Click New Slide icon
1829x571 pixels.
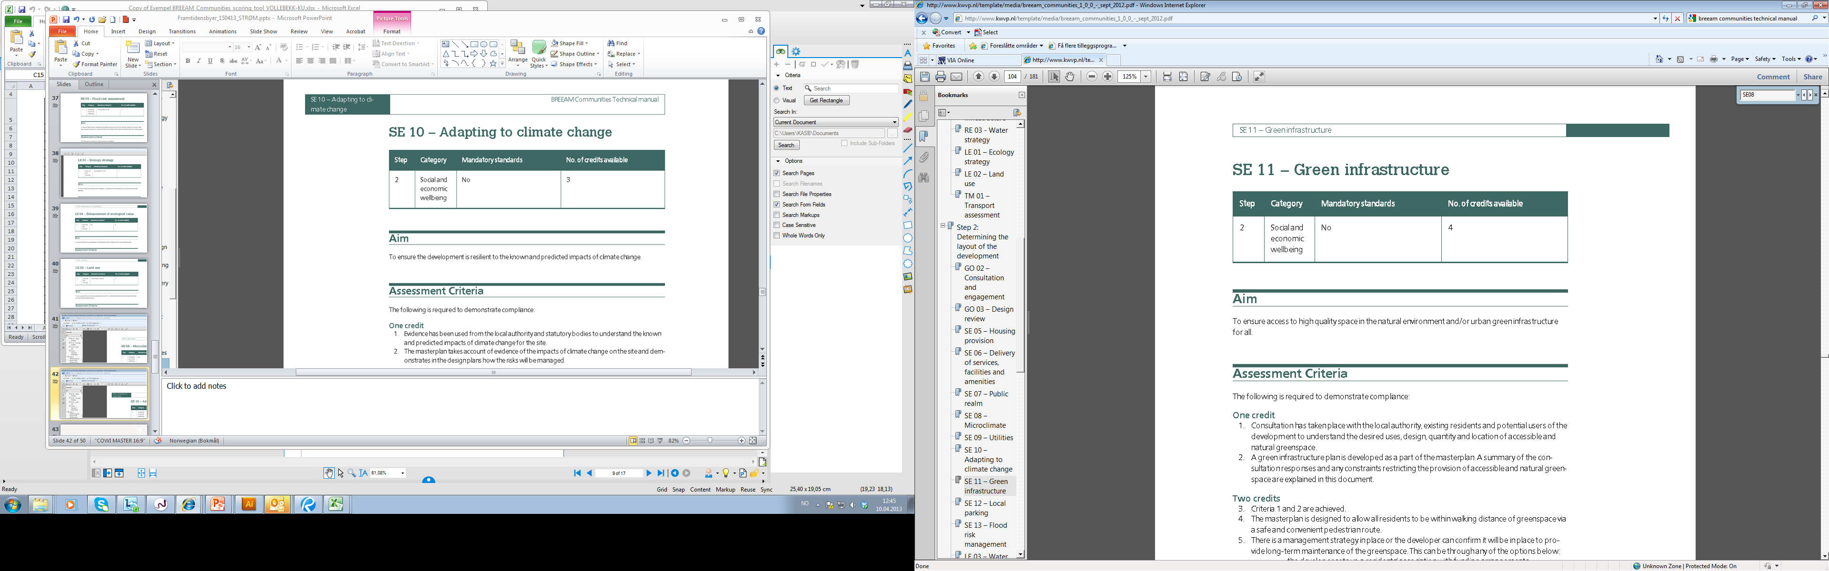tap(133, 48)
